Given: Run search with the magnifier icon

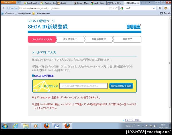Looking at the screenshot, I should (x=154, y=8).
